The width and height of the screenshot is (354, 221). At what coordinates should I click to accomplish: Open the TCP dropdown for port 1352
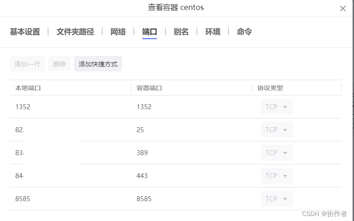tap(276, 107)
